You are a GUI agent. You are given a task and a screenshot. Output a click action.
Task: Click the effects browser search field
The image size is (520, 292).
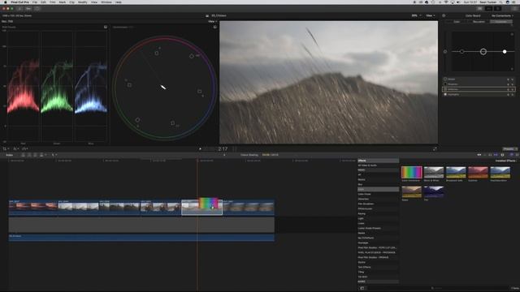(x=470, y=289)
